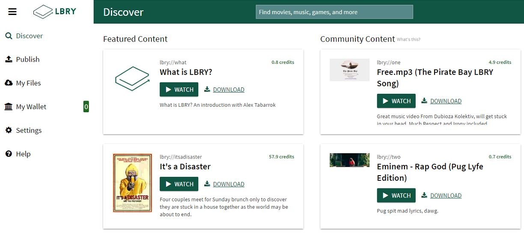The image size is (524, 236).
Task: Click download icon for It's a Disaster
Action: (207, 184)
